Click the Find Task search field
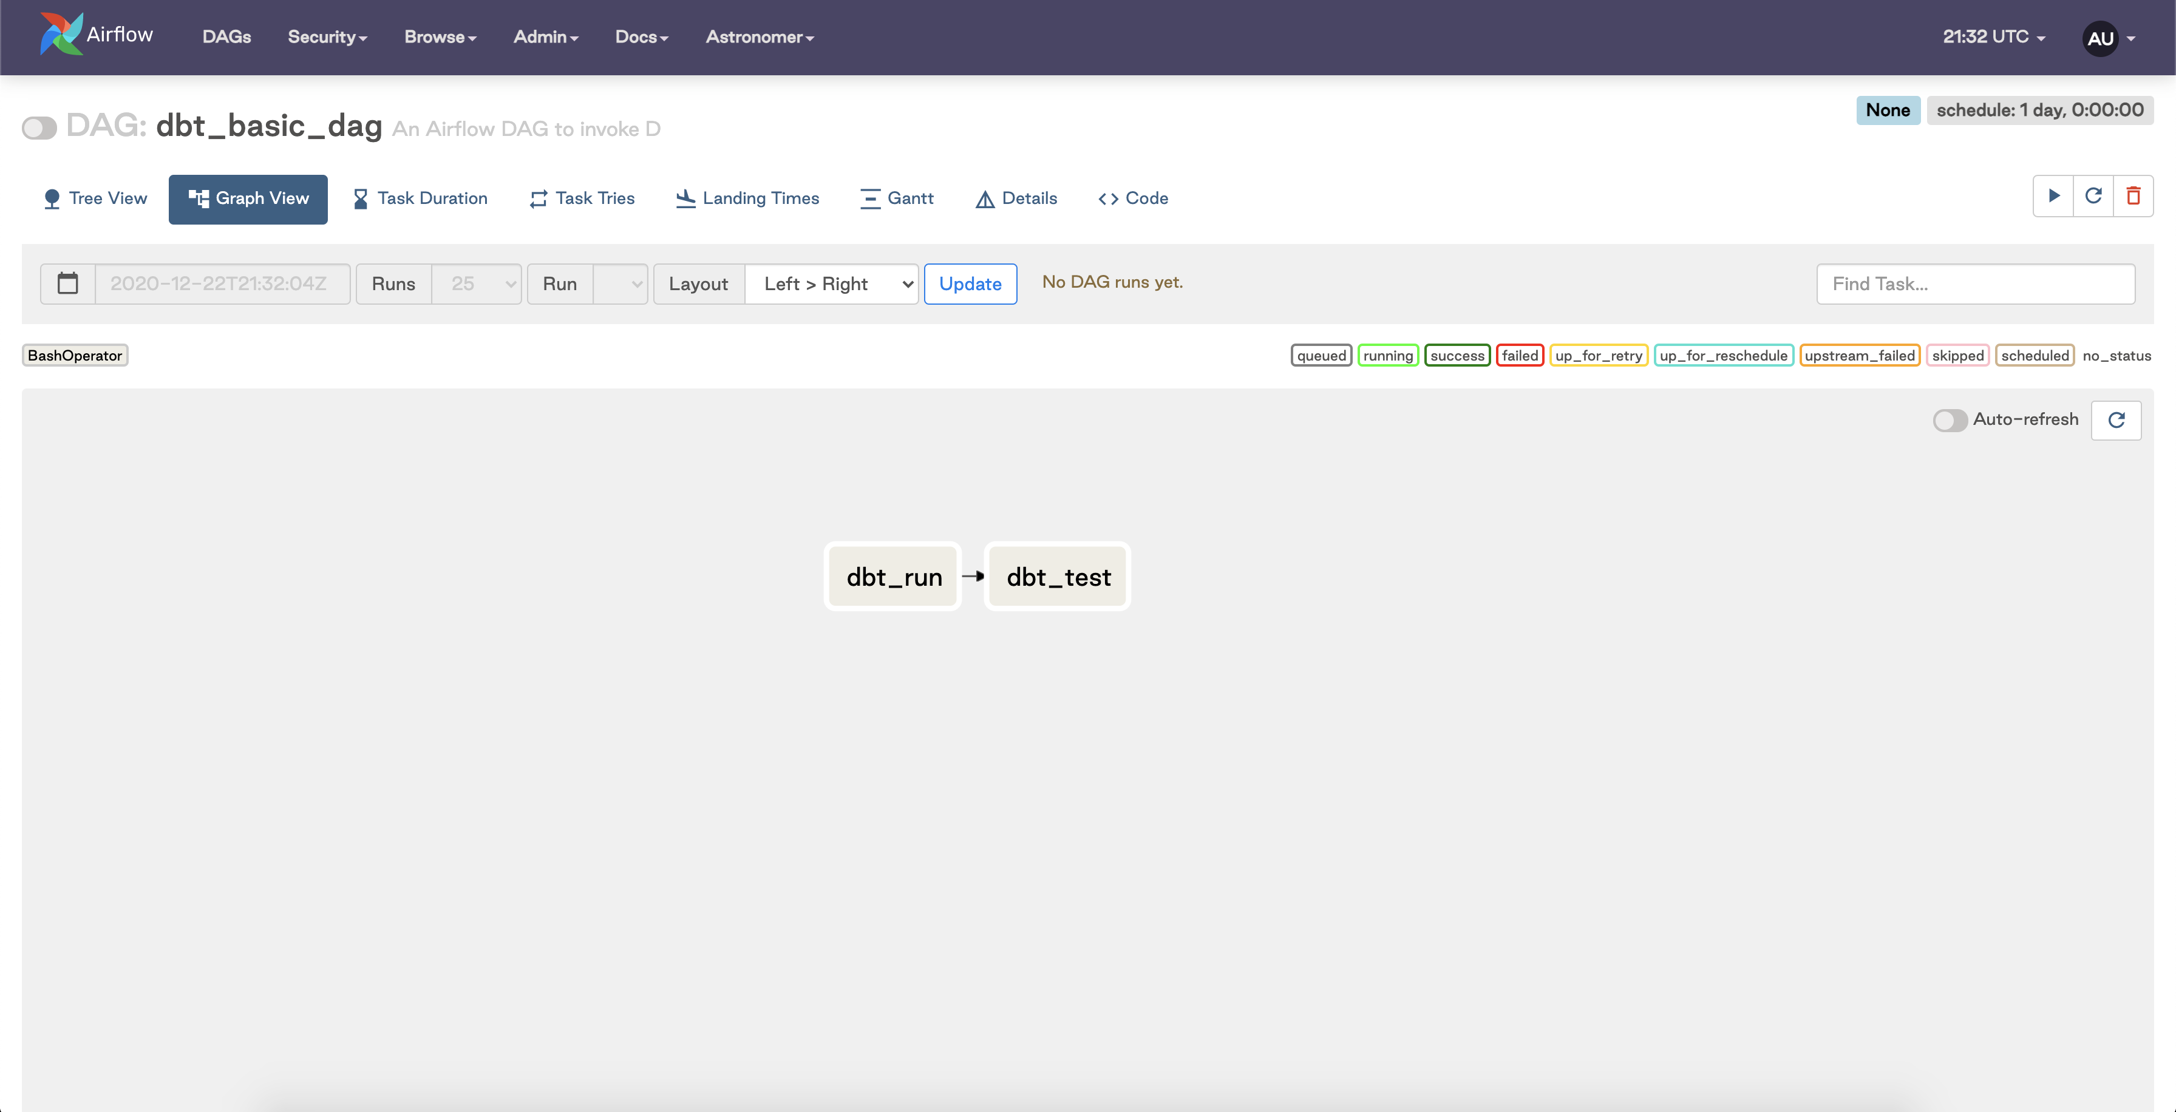The image size is (2176, 1112). pos(1975,283)
